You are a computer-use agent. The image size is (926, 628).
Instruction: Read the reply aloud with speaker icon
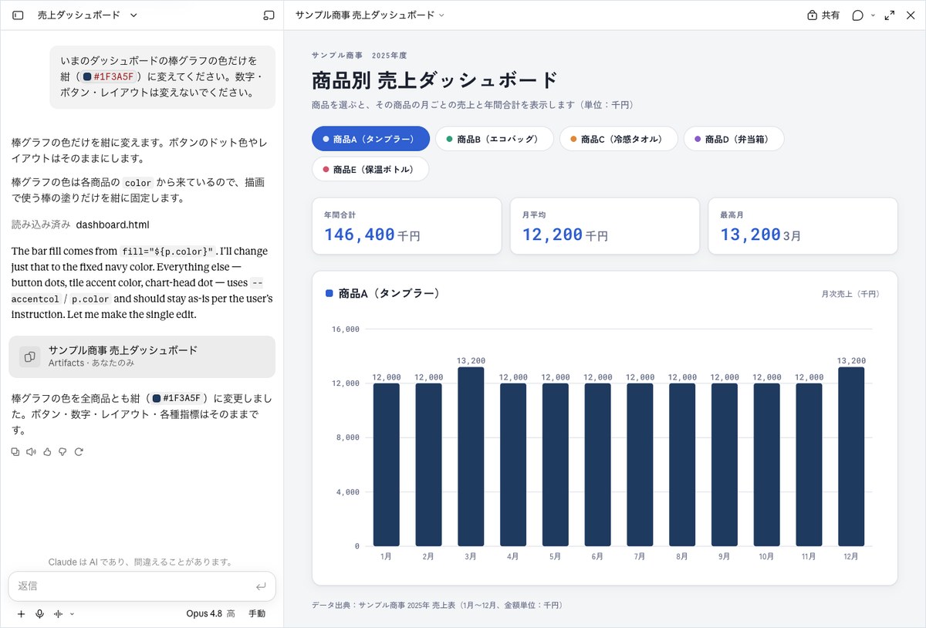tap(32, 451)
